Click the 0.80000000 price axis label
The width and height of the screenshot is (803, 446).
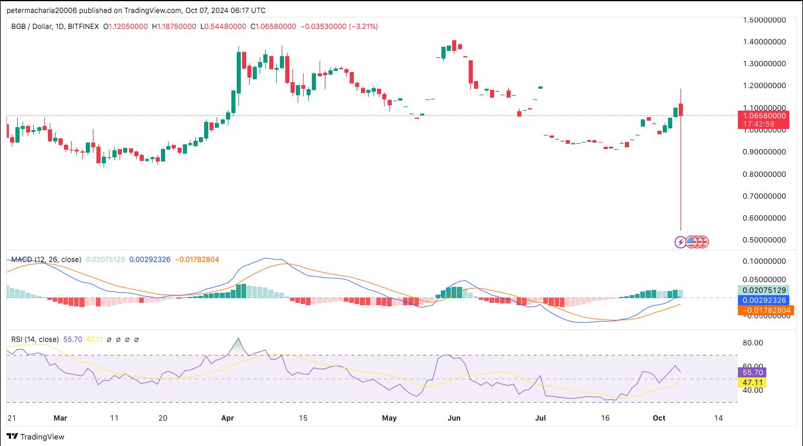[x=764, y=174]
